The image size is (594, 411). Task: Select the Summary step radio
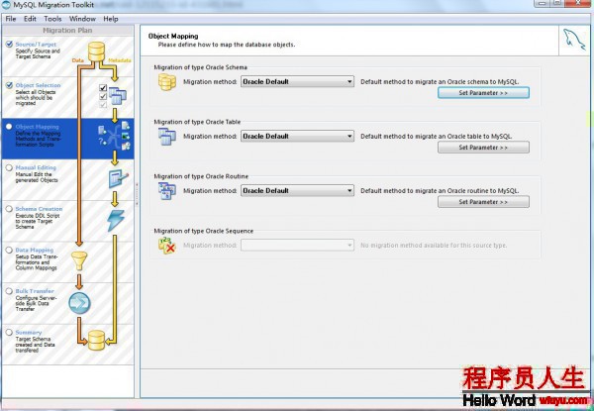pyautogui.click(x=9, y=332)
